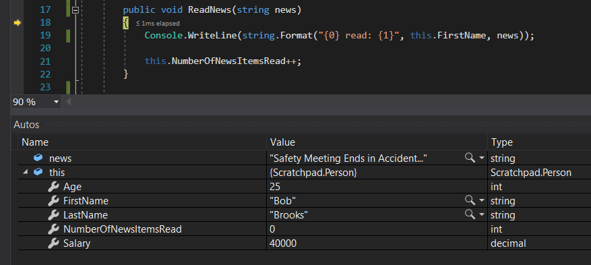Click the Value column header in Autos
The image size is (591, 265).
[282, 142]
